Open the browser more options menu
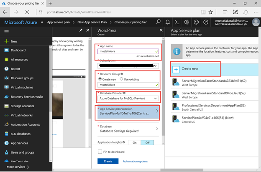 coord(256,12)
